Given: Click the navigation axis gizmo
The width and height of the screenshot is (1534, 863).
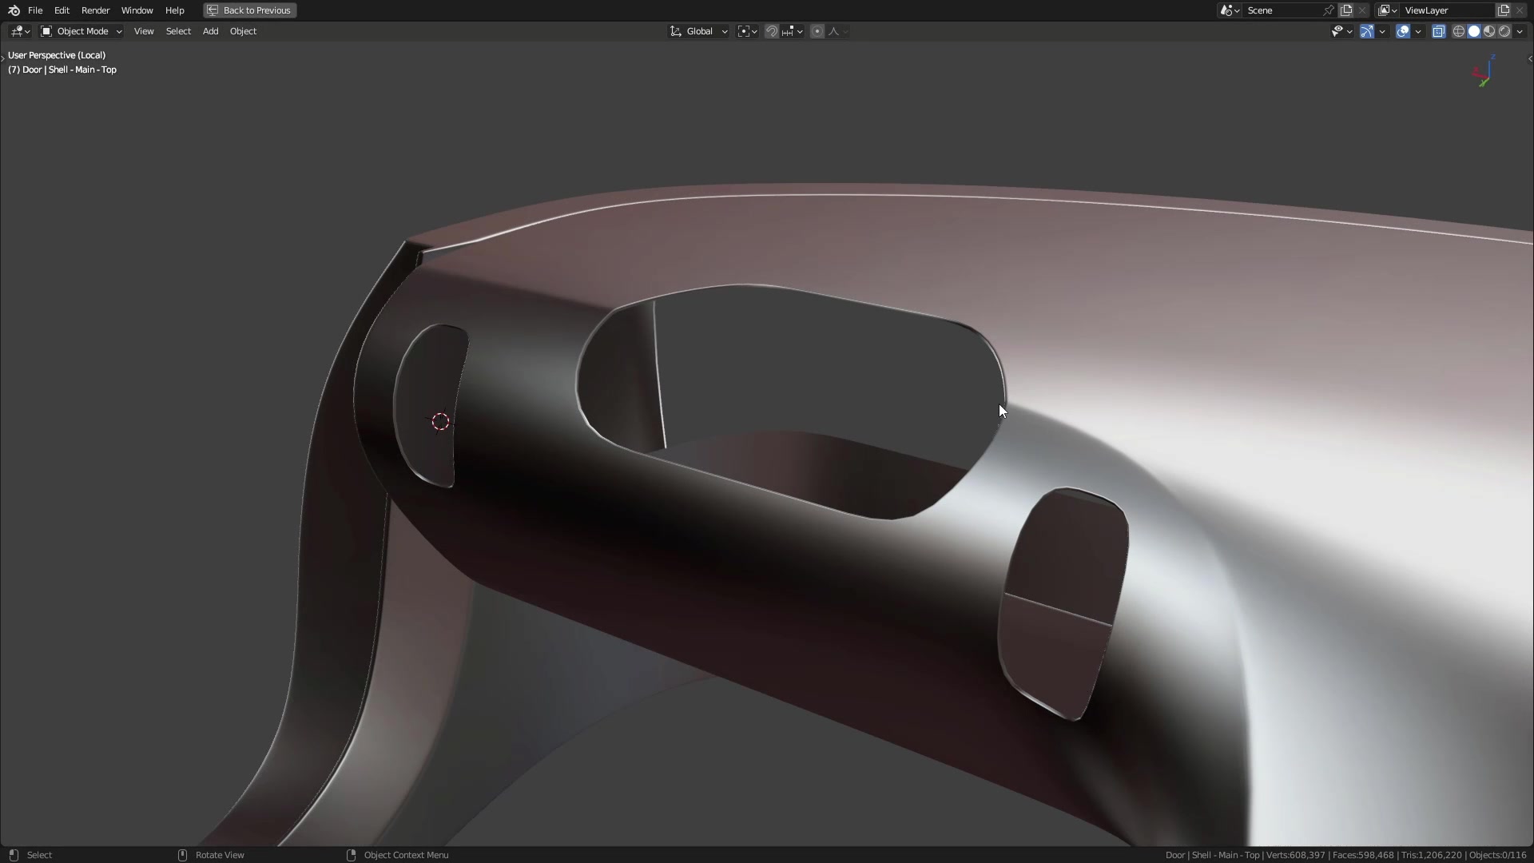Looking at the screenshot, I should tap(1484, 71).
